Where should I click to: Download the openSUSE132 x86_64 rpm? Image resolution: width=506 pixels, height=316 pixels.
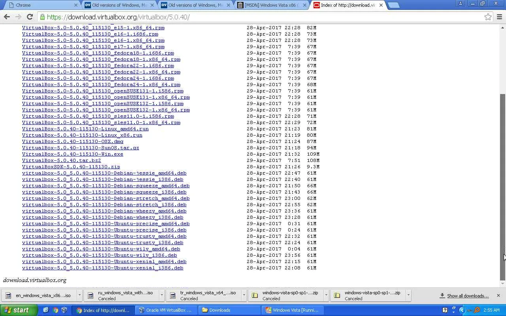(106, 110)
